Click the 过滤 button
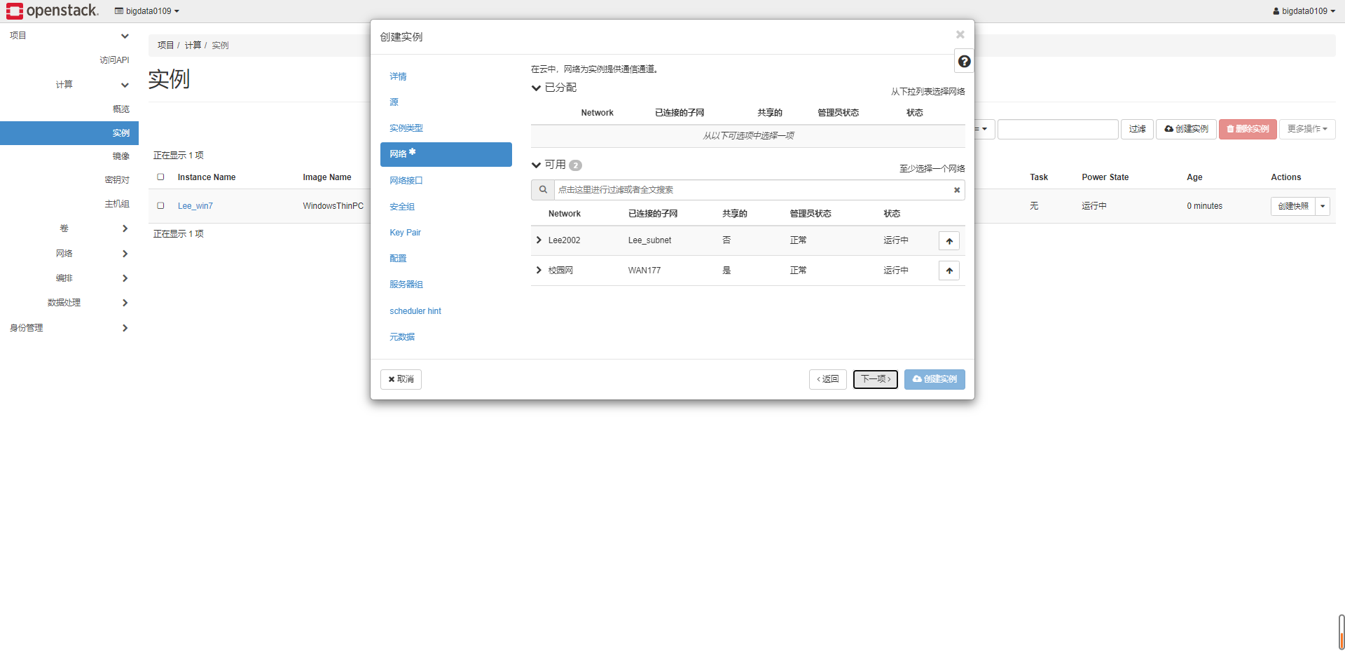 1137,129
